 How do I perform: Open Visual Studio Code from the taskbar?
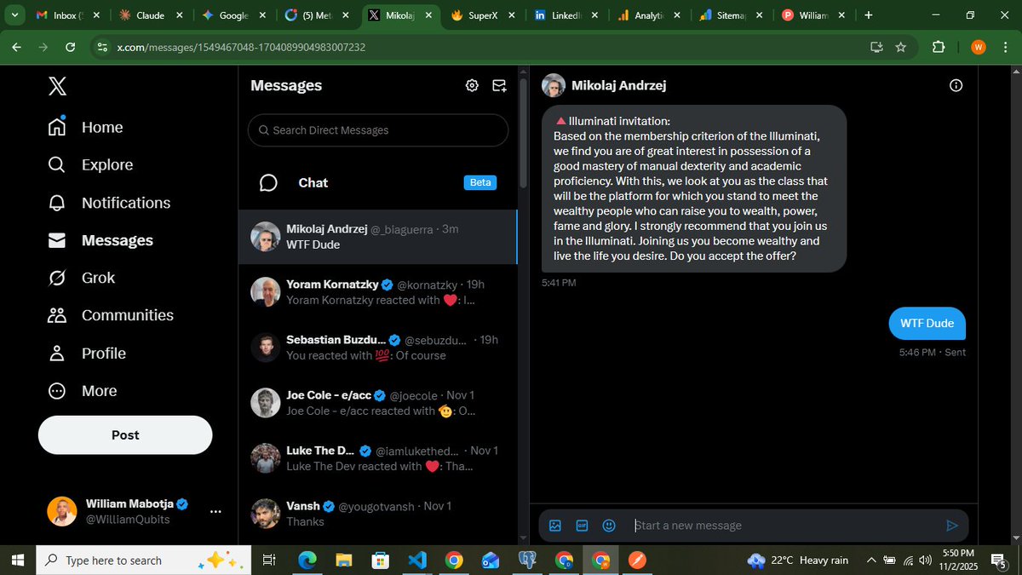416,561
